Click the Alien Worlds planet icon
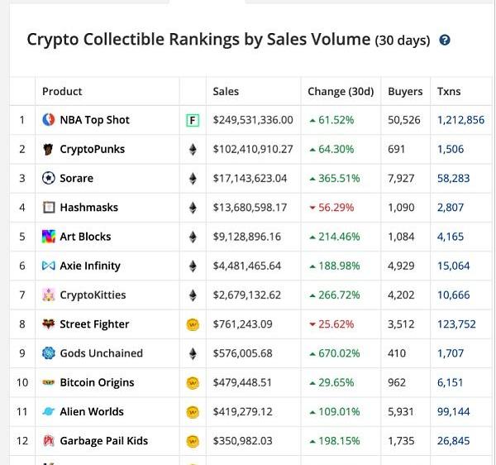Image resolution: width=496 pixels, height=465 pixels. point(48,411)
